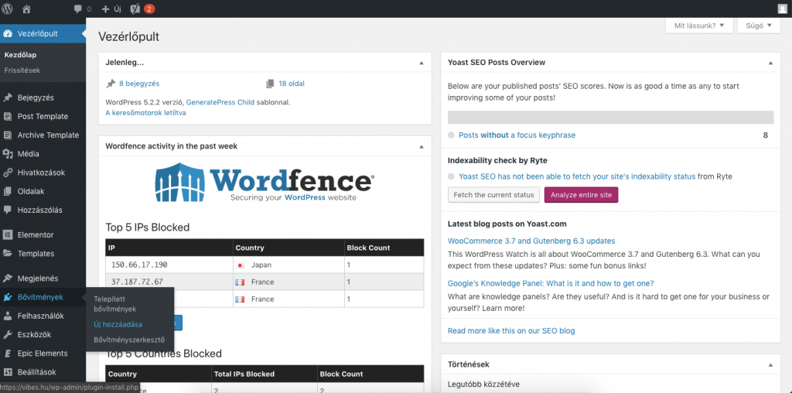The image size is (792, 393).
Task: Collapse the Történések panel
Action: (770, 364)
